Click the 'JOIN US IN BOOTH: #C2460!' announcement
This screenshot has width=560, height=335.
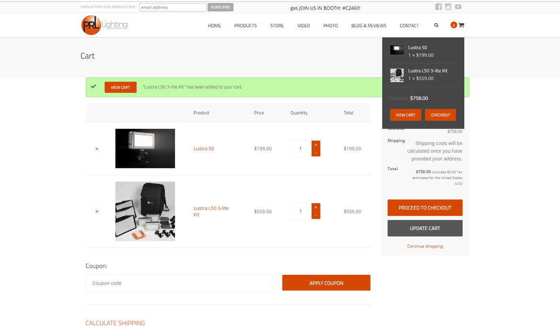pos(330,8)
